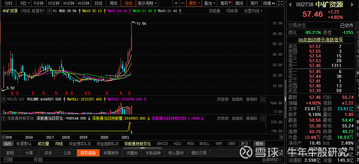
Task: Switch to 60分钟 period
Action: point(83,3)
